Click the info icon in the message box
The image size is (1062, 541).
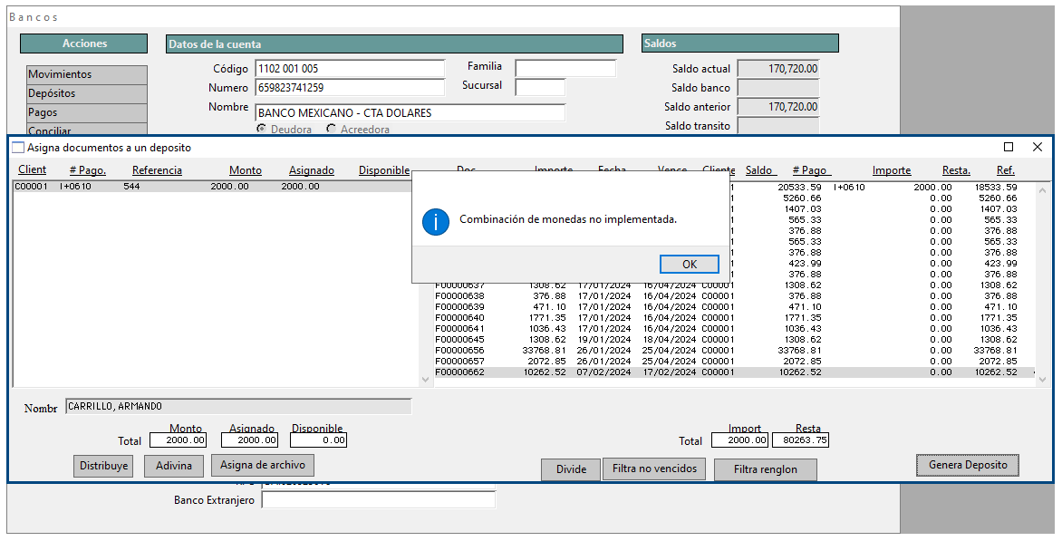click(436, 221)
